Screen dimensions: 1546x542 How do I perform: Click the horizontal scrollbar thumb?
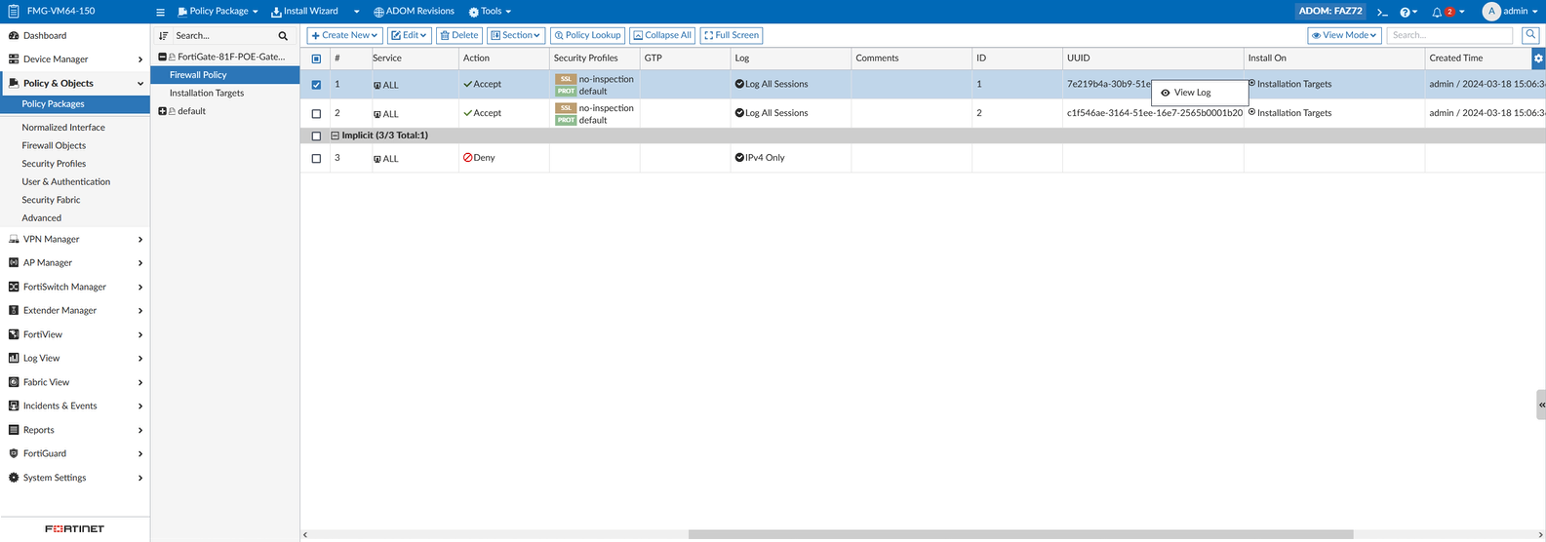click(1020, 534)
